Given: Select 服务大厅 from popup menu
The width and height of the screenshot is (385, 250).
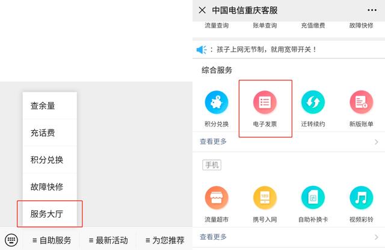Looking at the screenshot, I should pyautogui.click(x=50, y=214).
